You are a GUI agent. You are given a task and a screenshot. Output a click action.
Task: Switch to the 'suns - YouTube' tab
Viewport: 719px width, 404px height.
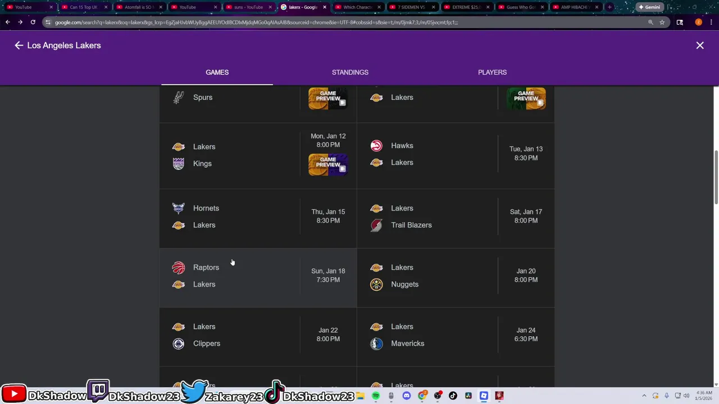[x=248, y=7]
